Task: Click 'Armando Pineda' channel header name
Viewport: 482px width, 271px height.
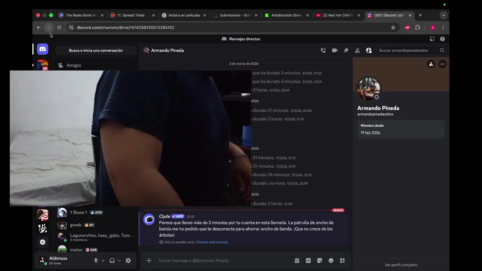Action: pyautogui.click(x=168, y=50)
